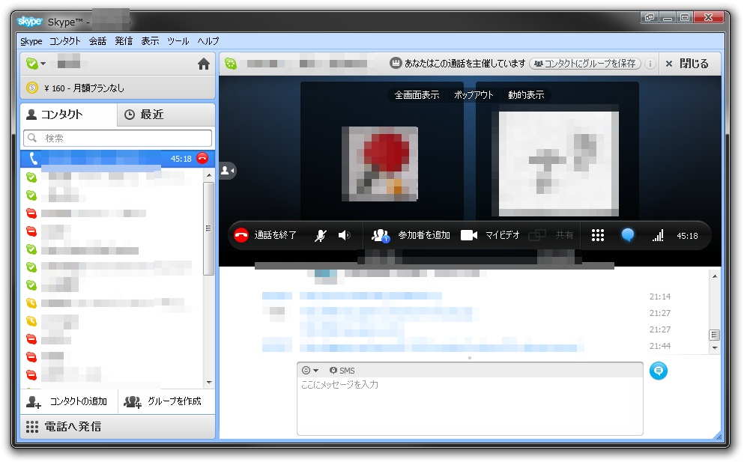
Task: Toggle the blue chat bubble in the call bar
Action: [628, 235]
